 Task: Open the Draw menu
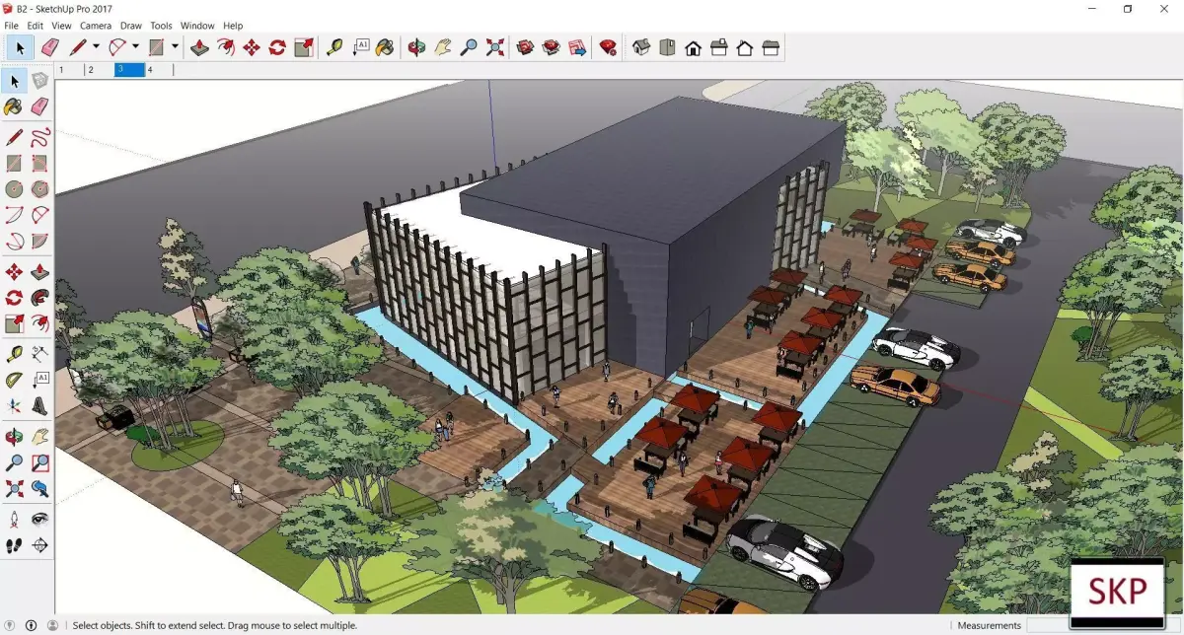131,26
